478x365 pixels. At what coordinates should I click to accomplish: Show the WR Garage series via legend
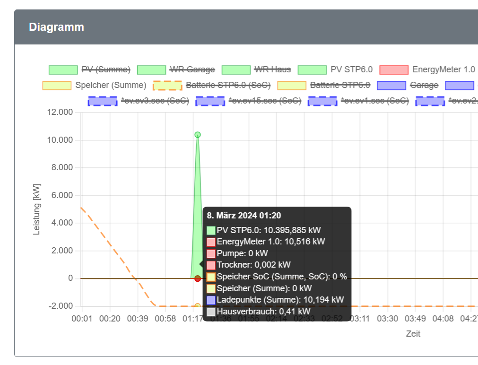click(176, 70)
